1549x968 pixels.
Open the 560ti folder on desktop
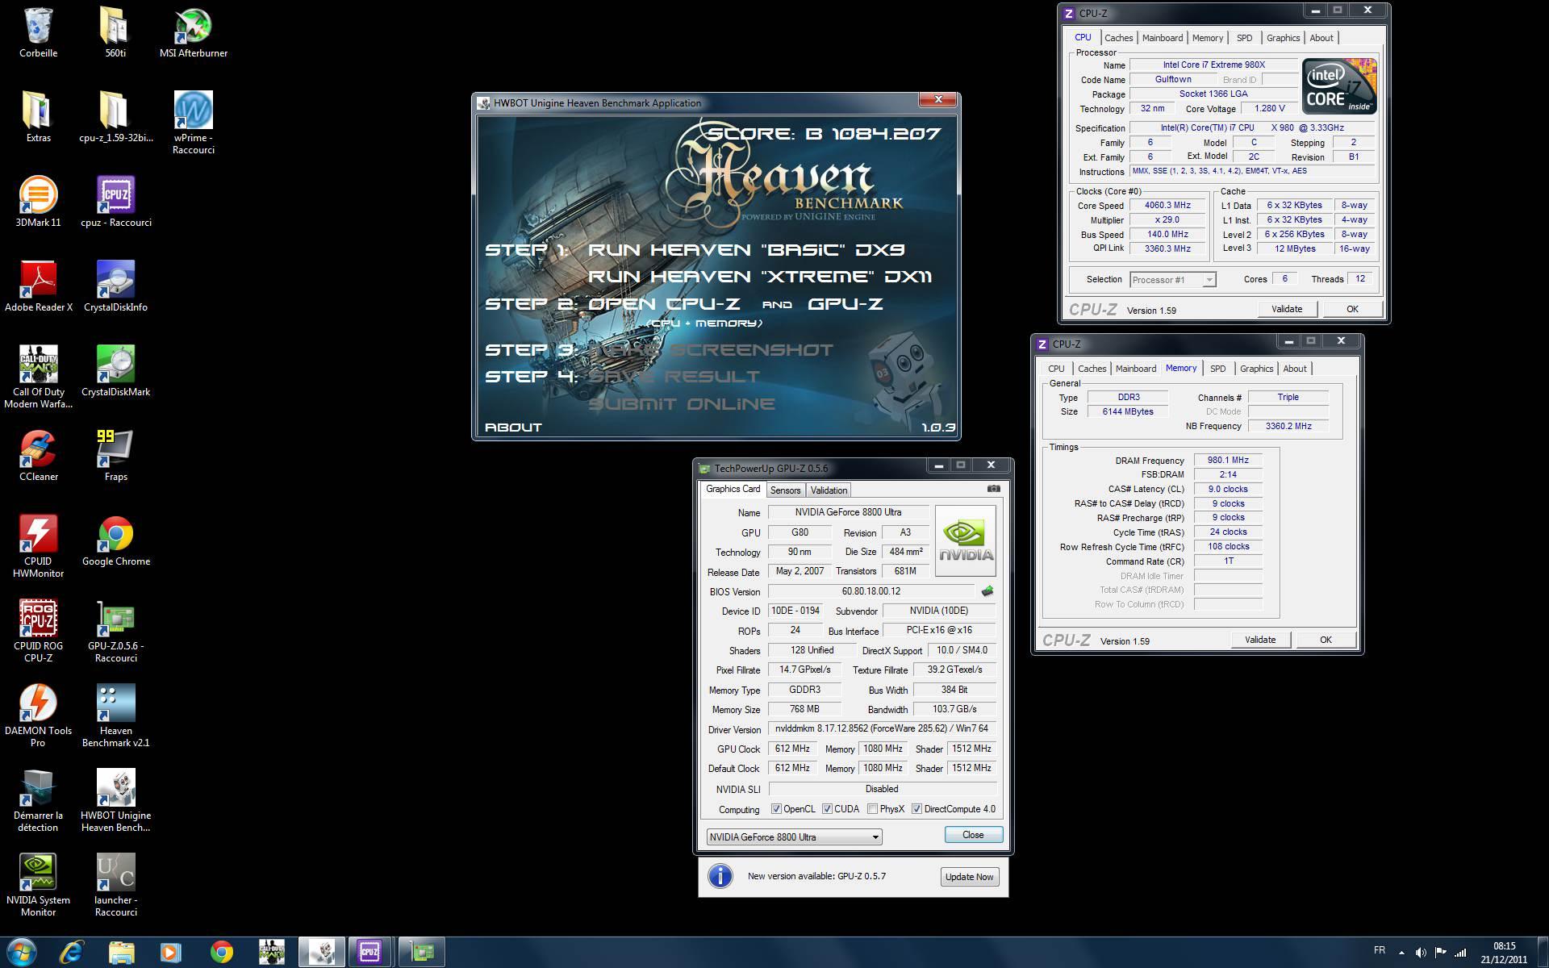[115, 32]
